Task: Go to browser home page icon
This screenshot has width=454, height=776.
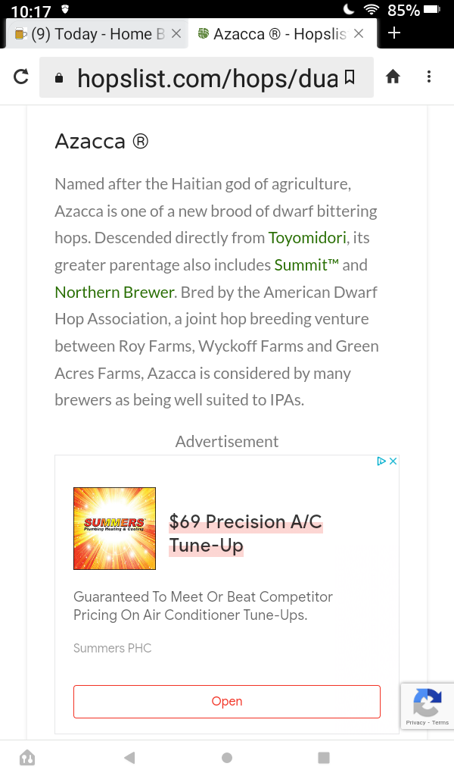Action: click(x=393, y=77)
